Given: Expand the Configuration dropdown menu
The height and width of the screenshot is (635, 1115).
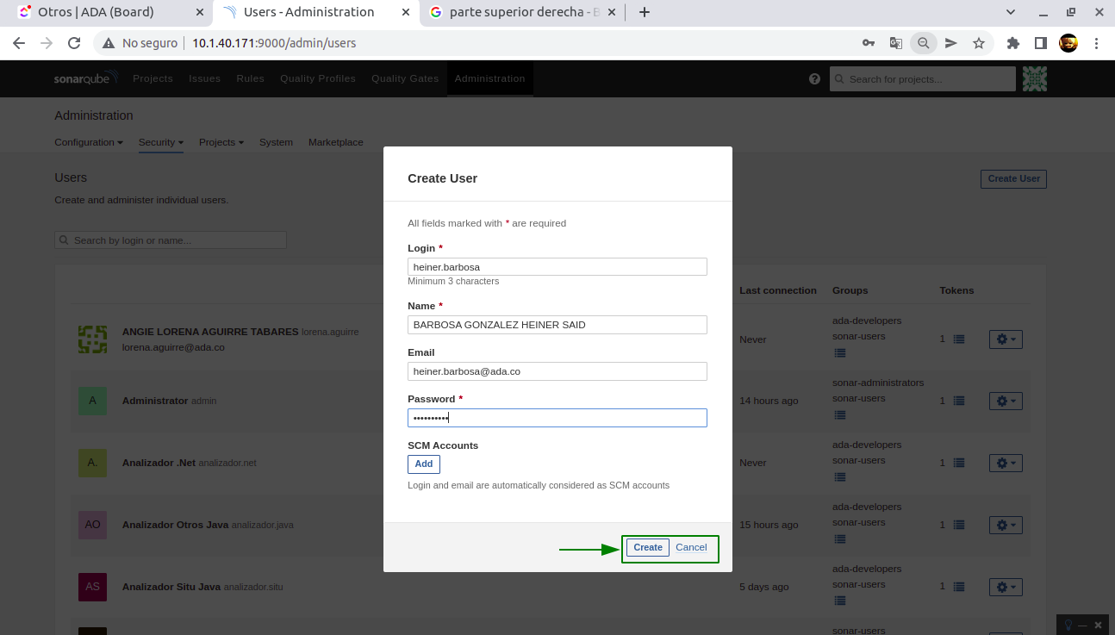Looking at the screenshot, I should (88, 142).
